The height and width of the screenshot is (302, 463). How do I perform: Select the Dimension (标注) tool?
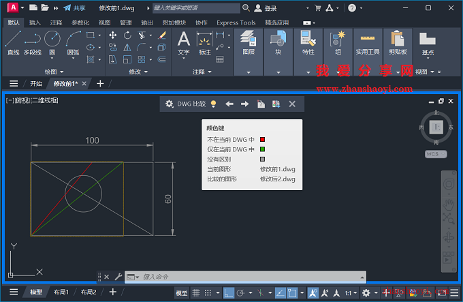205,43
